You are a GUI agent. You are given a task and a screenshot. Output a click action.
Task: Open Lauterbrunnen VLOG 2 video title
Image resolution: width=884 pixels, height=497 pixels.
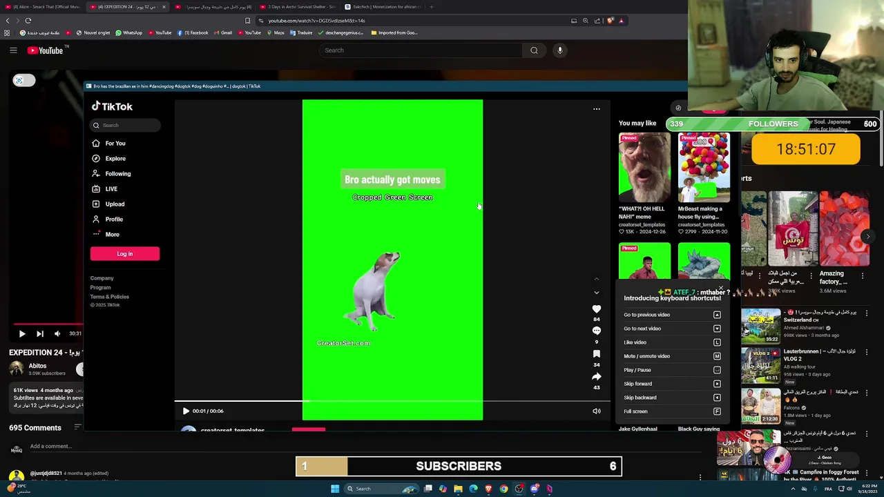pos(819,355)
